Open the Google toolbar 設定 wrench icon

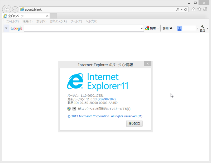point(203,28)
